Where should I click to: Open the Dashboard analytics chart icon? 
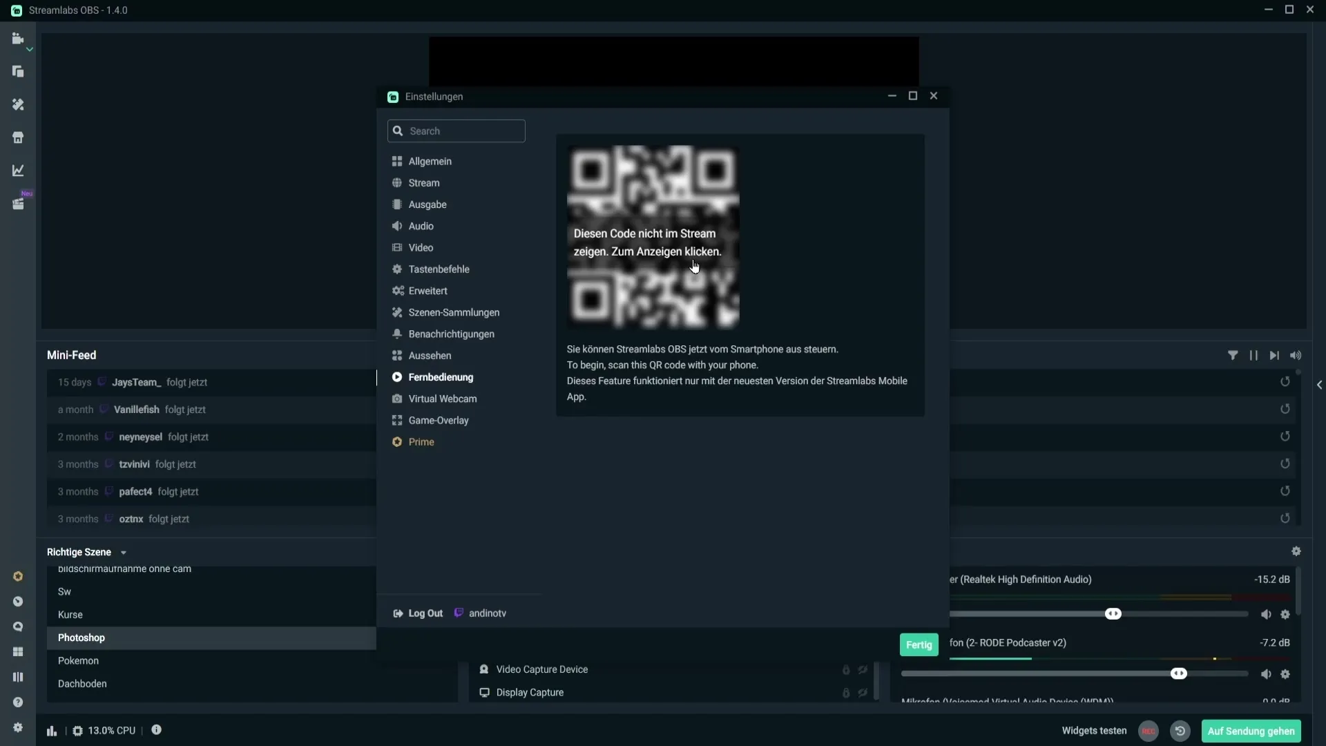pos(18,171)
